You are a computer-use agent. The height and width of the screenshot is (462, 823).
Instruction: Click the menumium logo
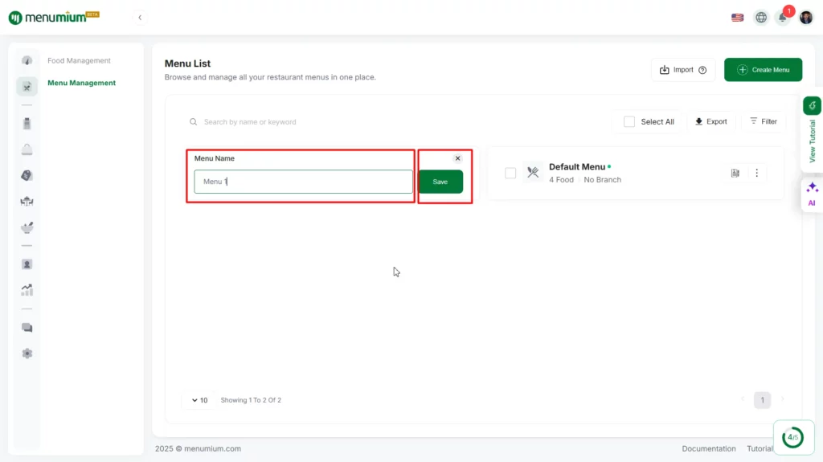coord(54,18)
